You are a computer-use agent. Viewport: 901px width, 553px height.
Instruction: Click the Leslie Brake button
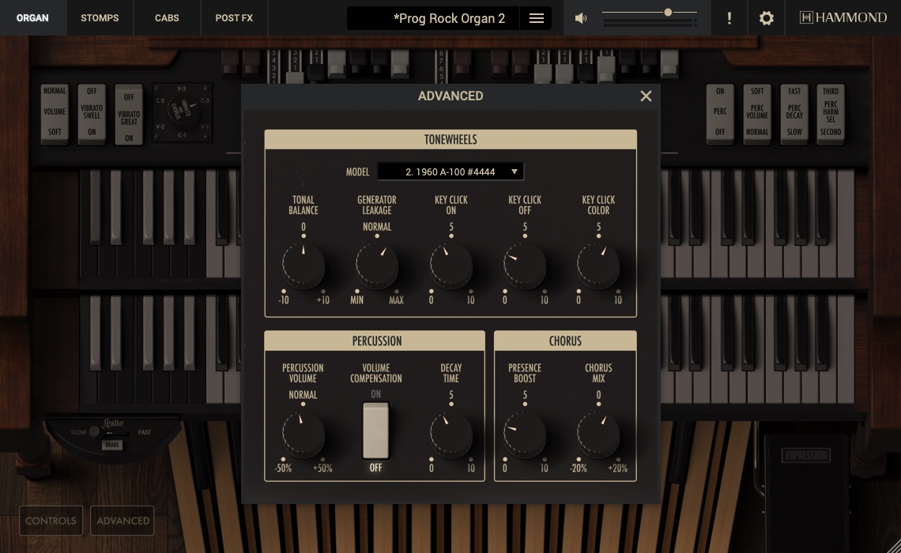tap(112, 445)
